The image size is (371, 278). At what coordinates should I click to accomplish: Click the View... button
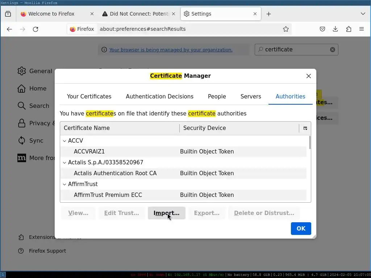point(78,213)
